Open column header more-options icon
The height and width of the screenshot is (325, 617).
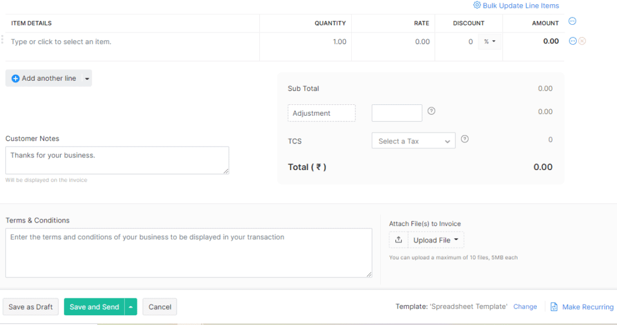572,21
